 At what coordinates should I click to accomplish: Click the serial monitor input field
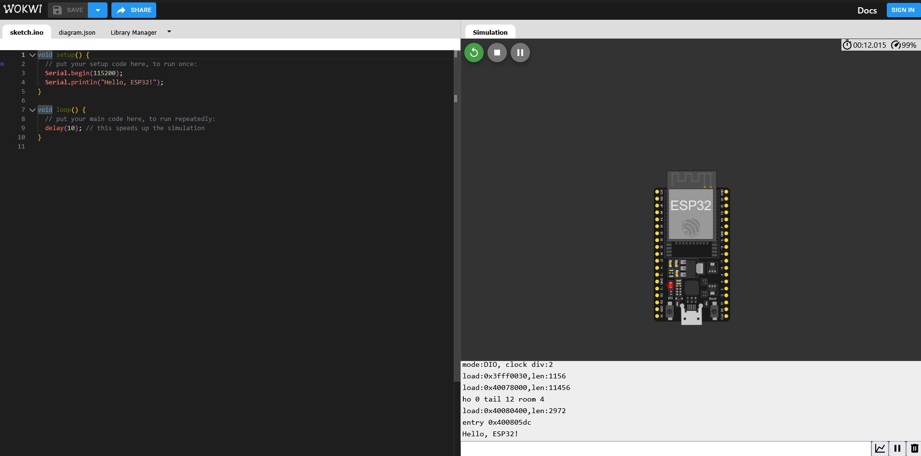(666, 448)
